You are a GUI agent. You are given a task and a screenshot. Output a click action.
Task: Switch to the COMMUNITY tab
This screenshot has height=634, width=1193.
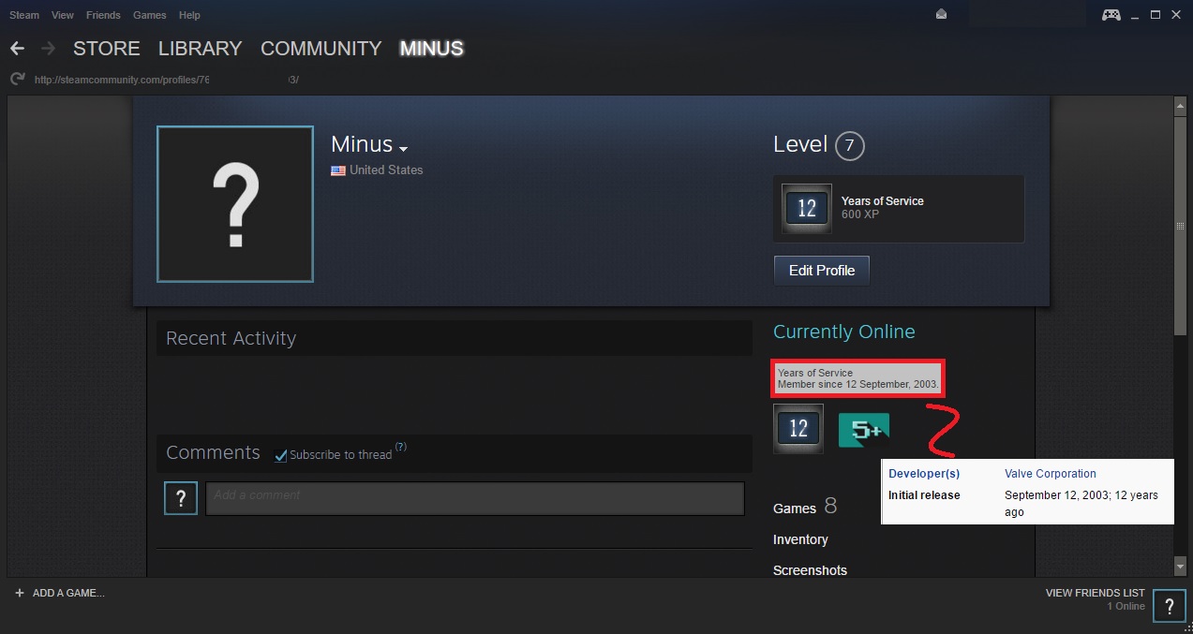[x=321, y=49]
